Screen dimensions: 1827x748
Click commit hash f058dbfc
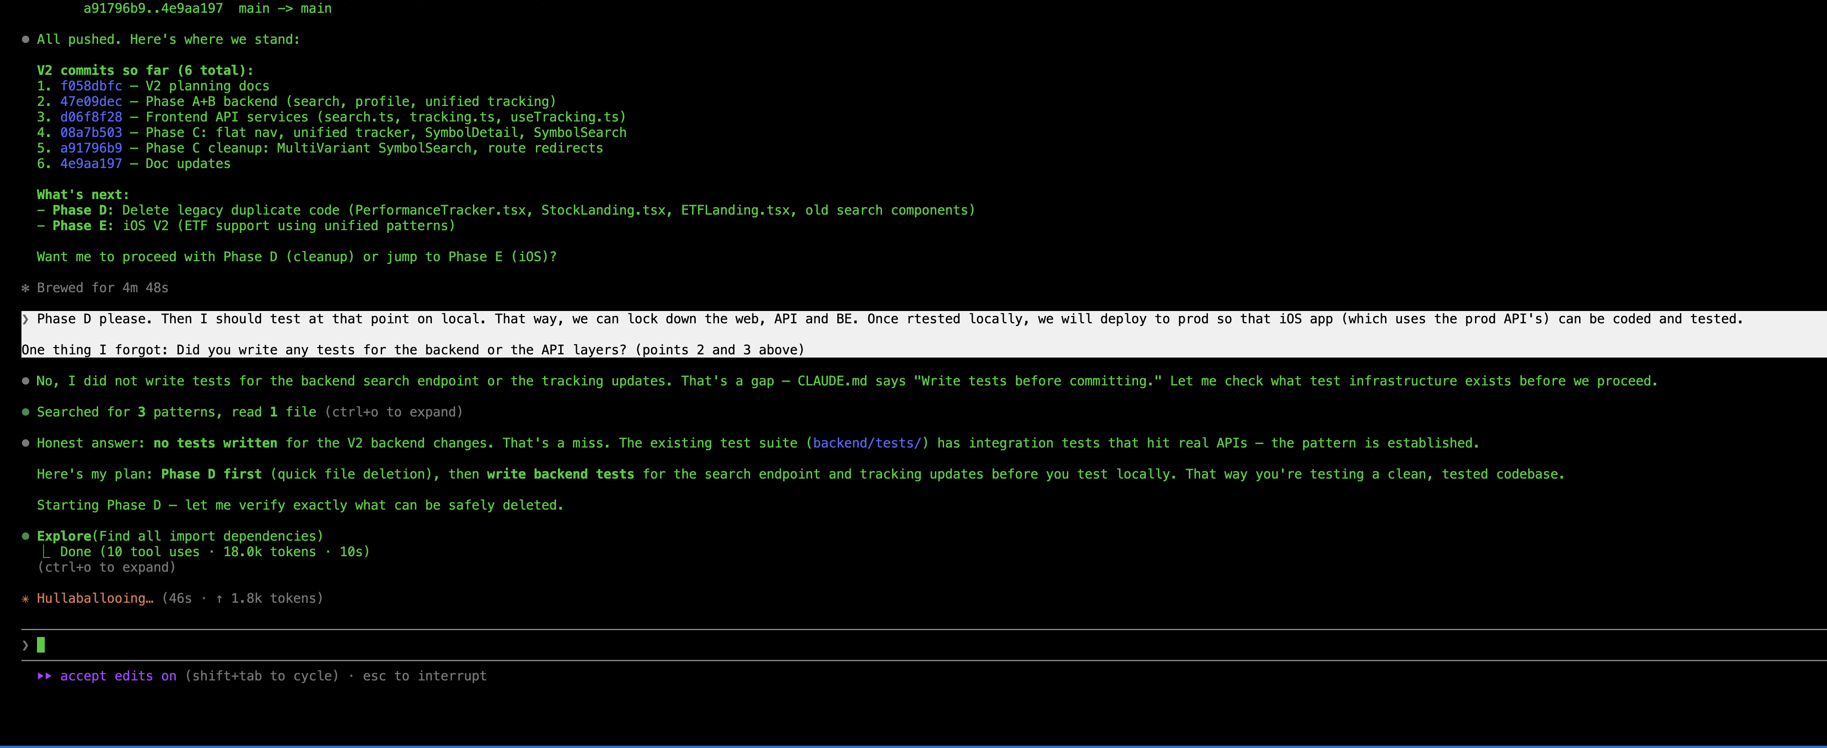point(91,86)
